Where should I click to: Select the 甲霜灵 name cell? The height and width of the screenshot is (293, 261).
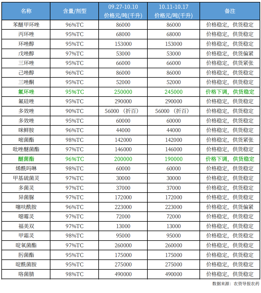(26, 236)
